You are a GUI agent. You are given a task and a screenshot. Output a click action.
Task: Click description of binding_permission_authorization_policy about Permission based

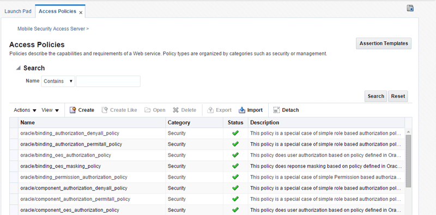(x=325, y=177)
